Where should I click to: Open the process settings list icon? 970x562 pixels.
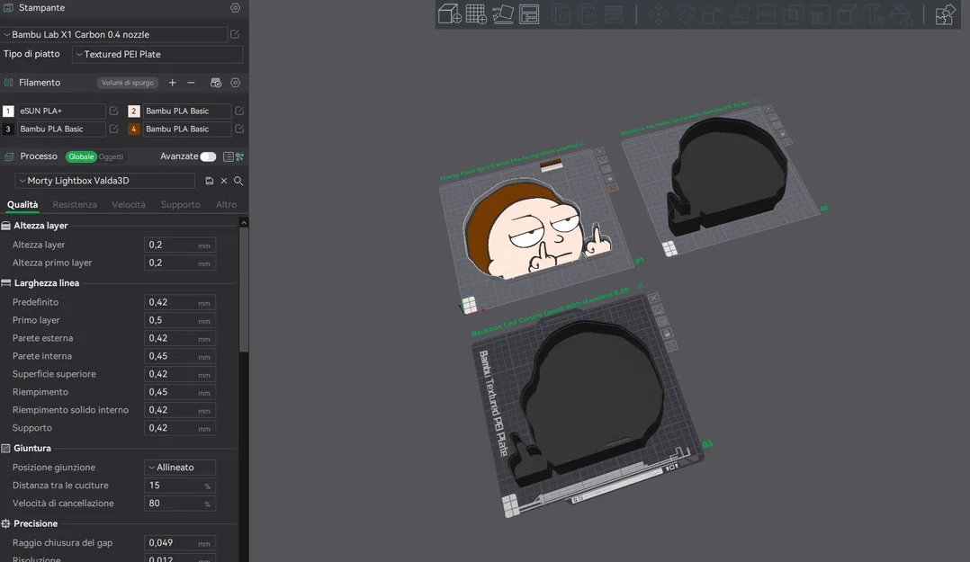pyautogui.click(x=228, y=157)
